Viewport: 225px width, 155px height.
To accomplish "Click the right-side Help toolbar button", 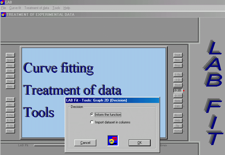I will click(178, 120).
